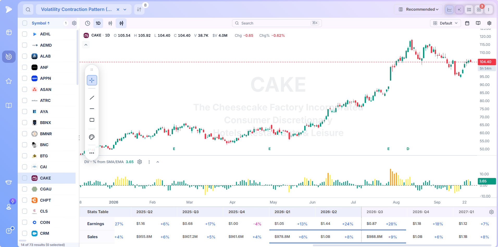Sort by the Symbol column header
This screenshot has height=247, width=498.
[41, 23]
